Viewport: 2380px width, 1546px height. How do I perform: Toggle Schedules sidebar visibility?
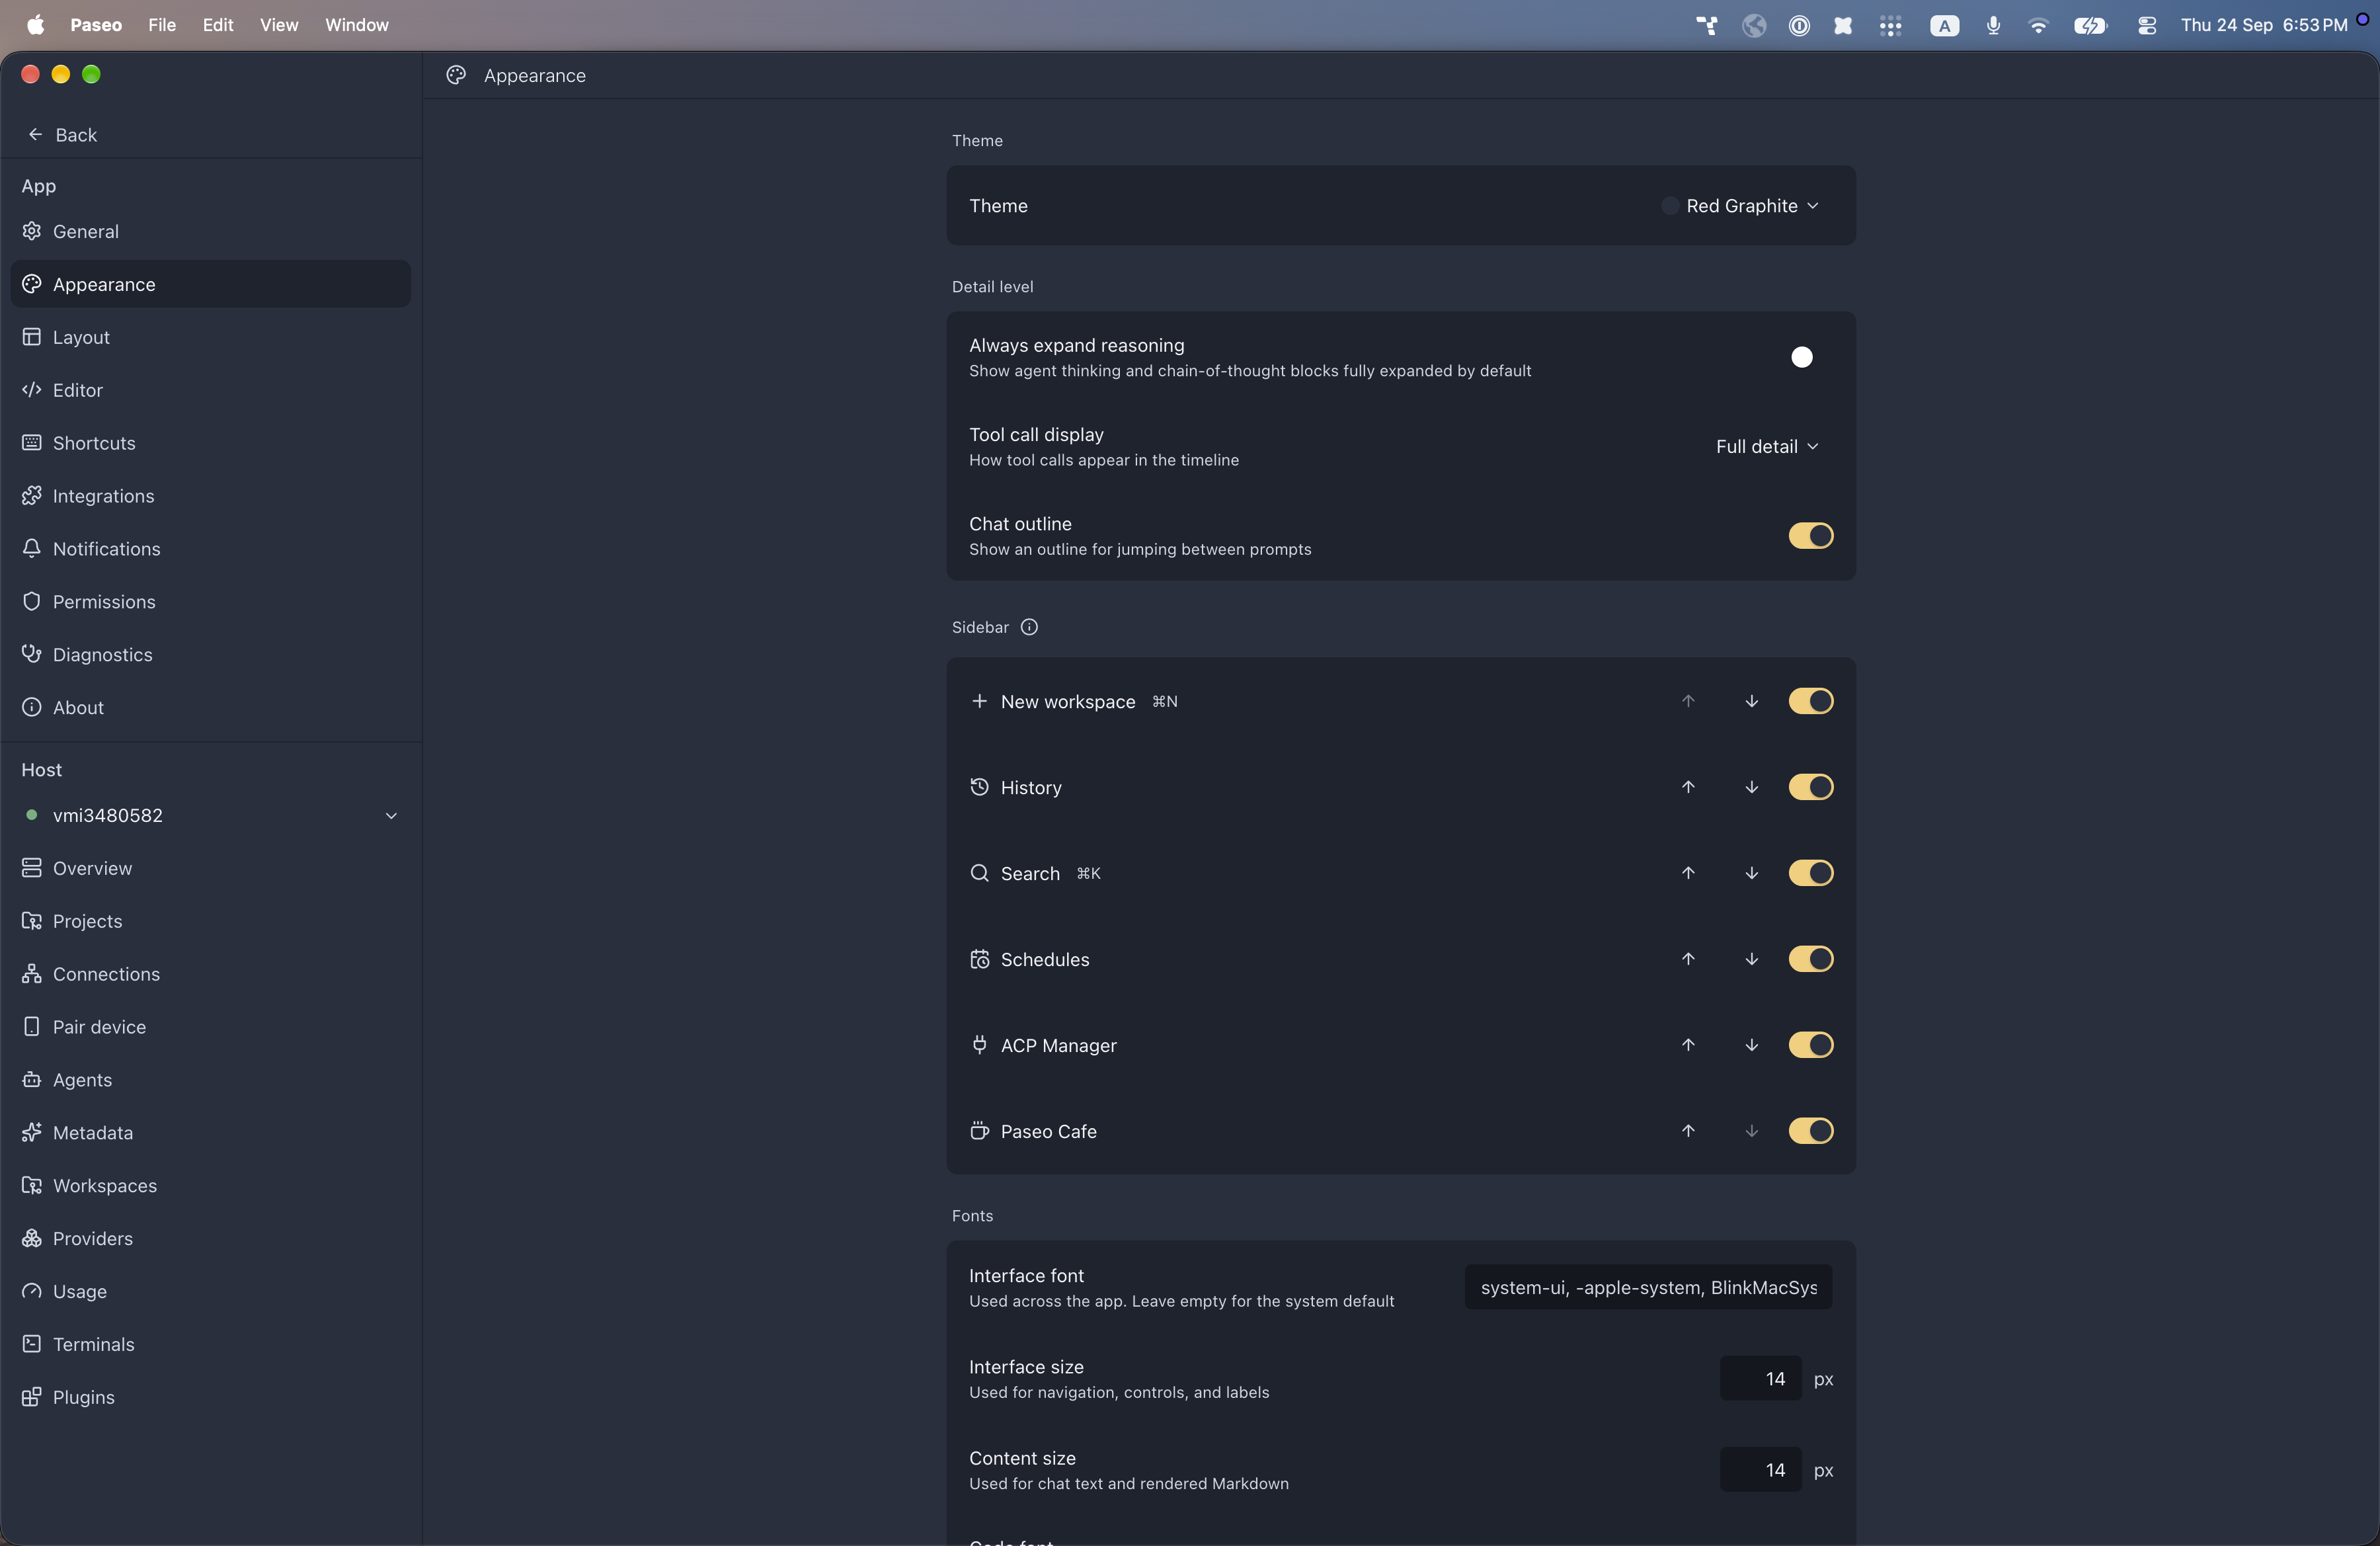click(x=1810, y=959)
